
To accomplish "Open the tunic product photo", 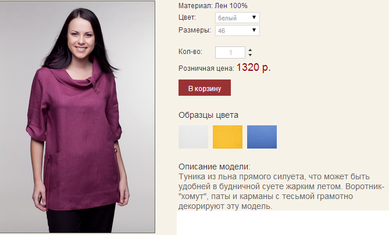I will coord(77,117).
